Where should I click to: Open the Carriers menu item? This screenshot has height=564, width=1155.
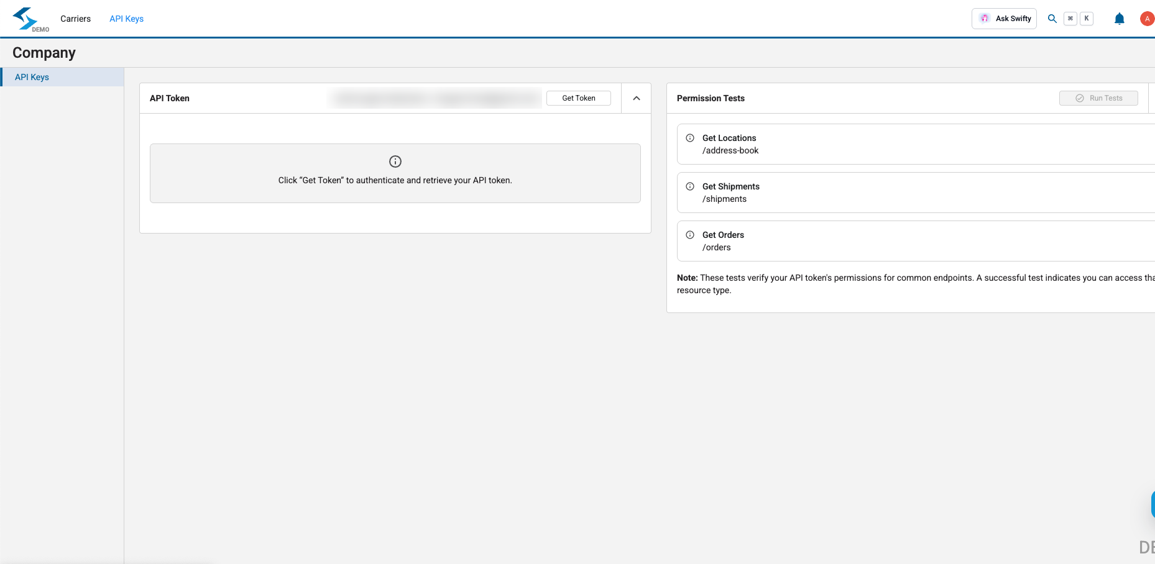[x=75, y=19]
